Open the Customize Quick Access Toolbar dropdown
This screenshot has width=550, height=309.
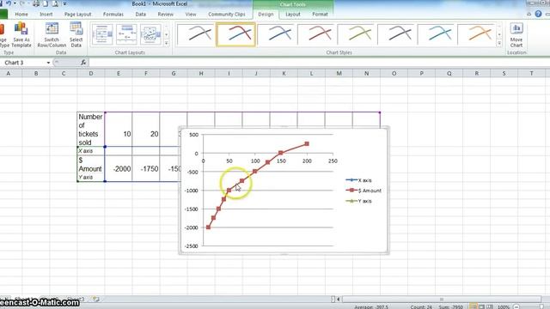[65, 3]
